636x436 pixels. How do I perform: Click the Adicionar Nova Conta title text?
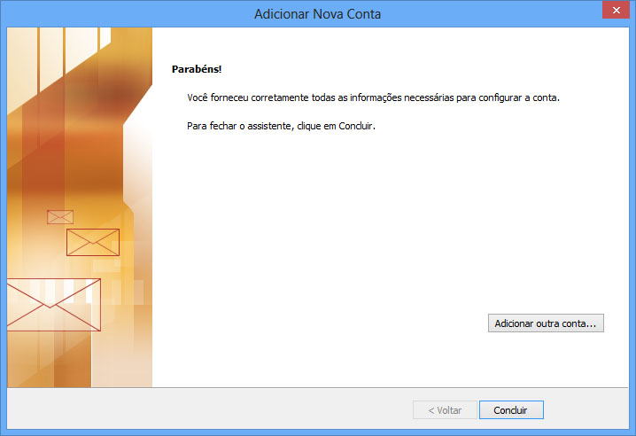(318, 14)
